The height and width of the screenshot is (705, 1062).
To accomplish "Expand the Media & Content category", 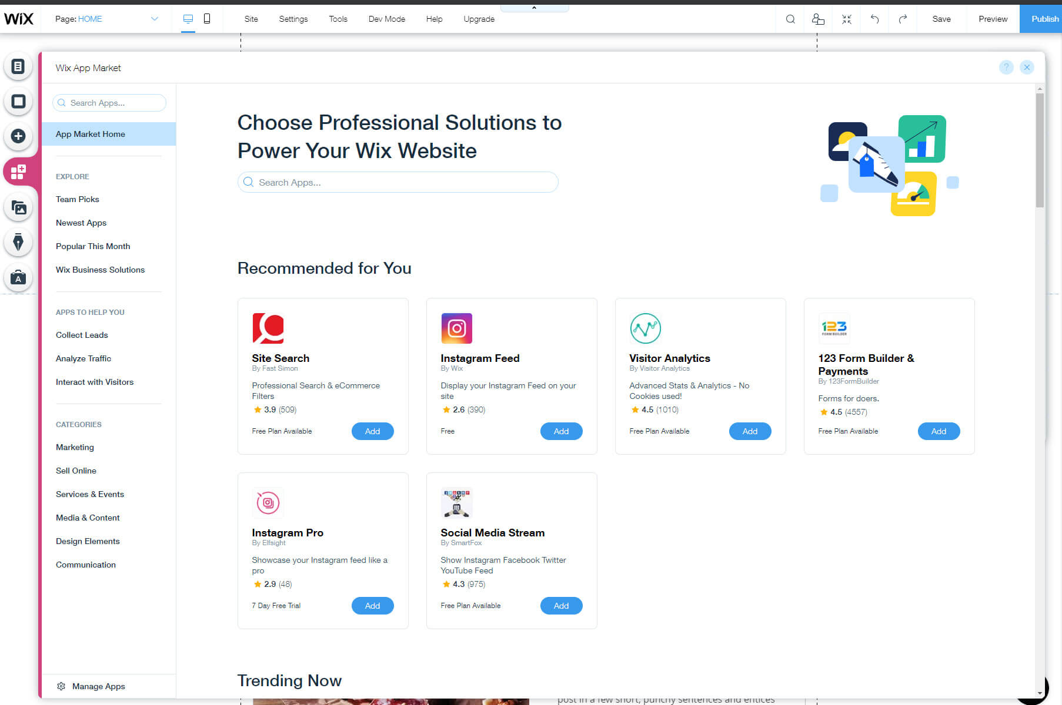I will [x=88, y=518].
